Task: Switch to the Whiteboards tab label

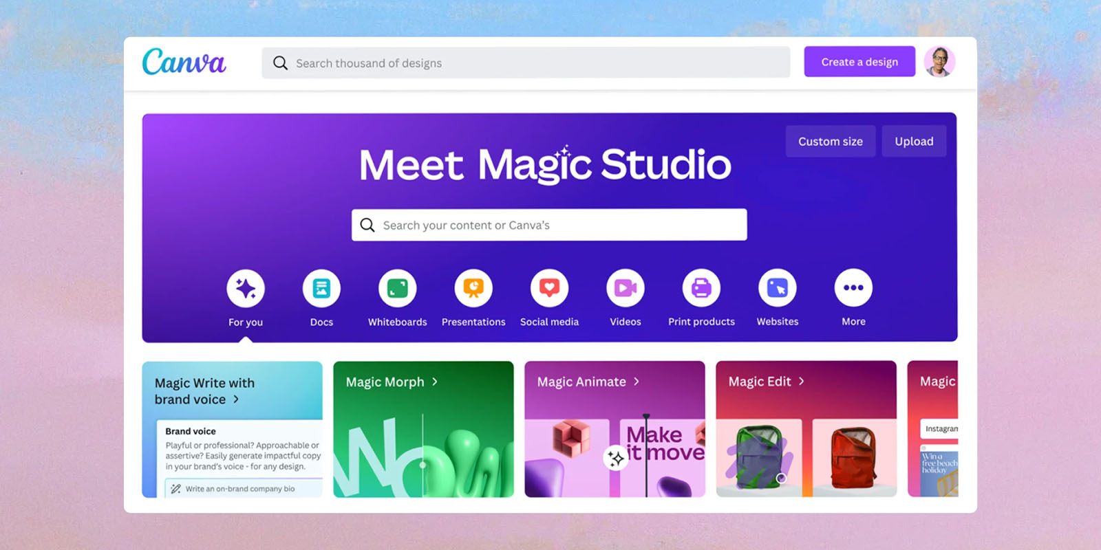Action: pos(398,322)
